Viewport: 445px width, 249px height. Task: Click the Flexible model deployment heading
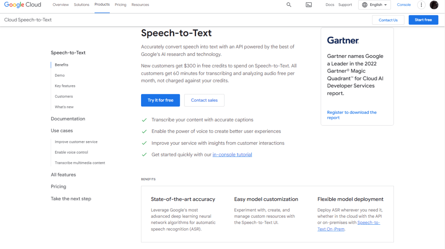click(x=351, y=199)
